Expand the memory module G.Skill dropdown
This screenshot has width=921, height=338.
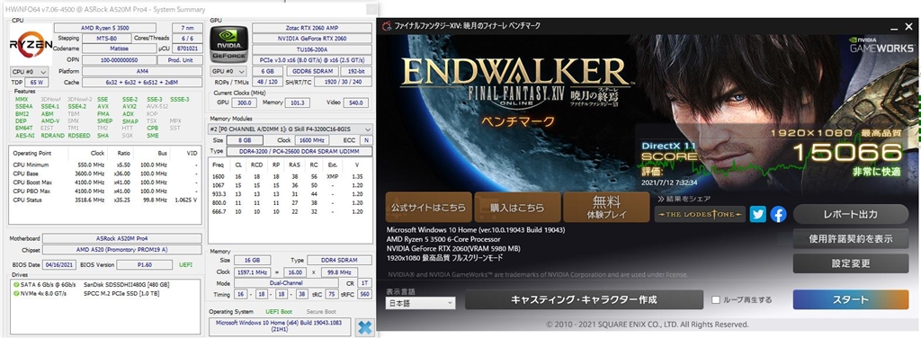tap(291, 129)
